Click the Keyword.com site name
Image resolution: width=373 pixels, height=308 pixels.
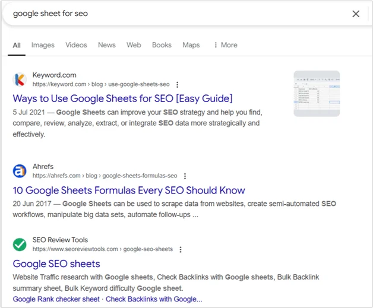pos(55,75)
